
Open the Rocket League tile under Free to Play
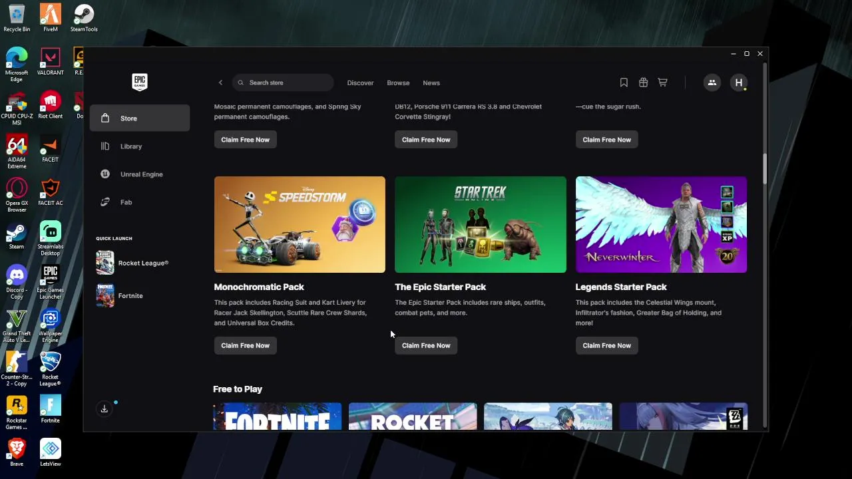pyautogui.click(x=413, y=416)
